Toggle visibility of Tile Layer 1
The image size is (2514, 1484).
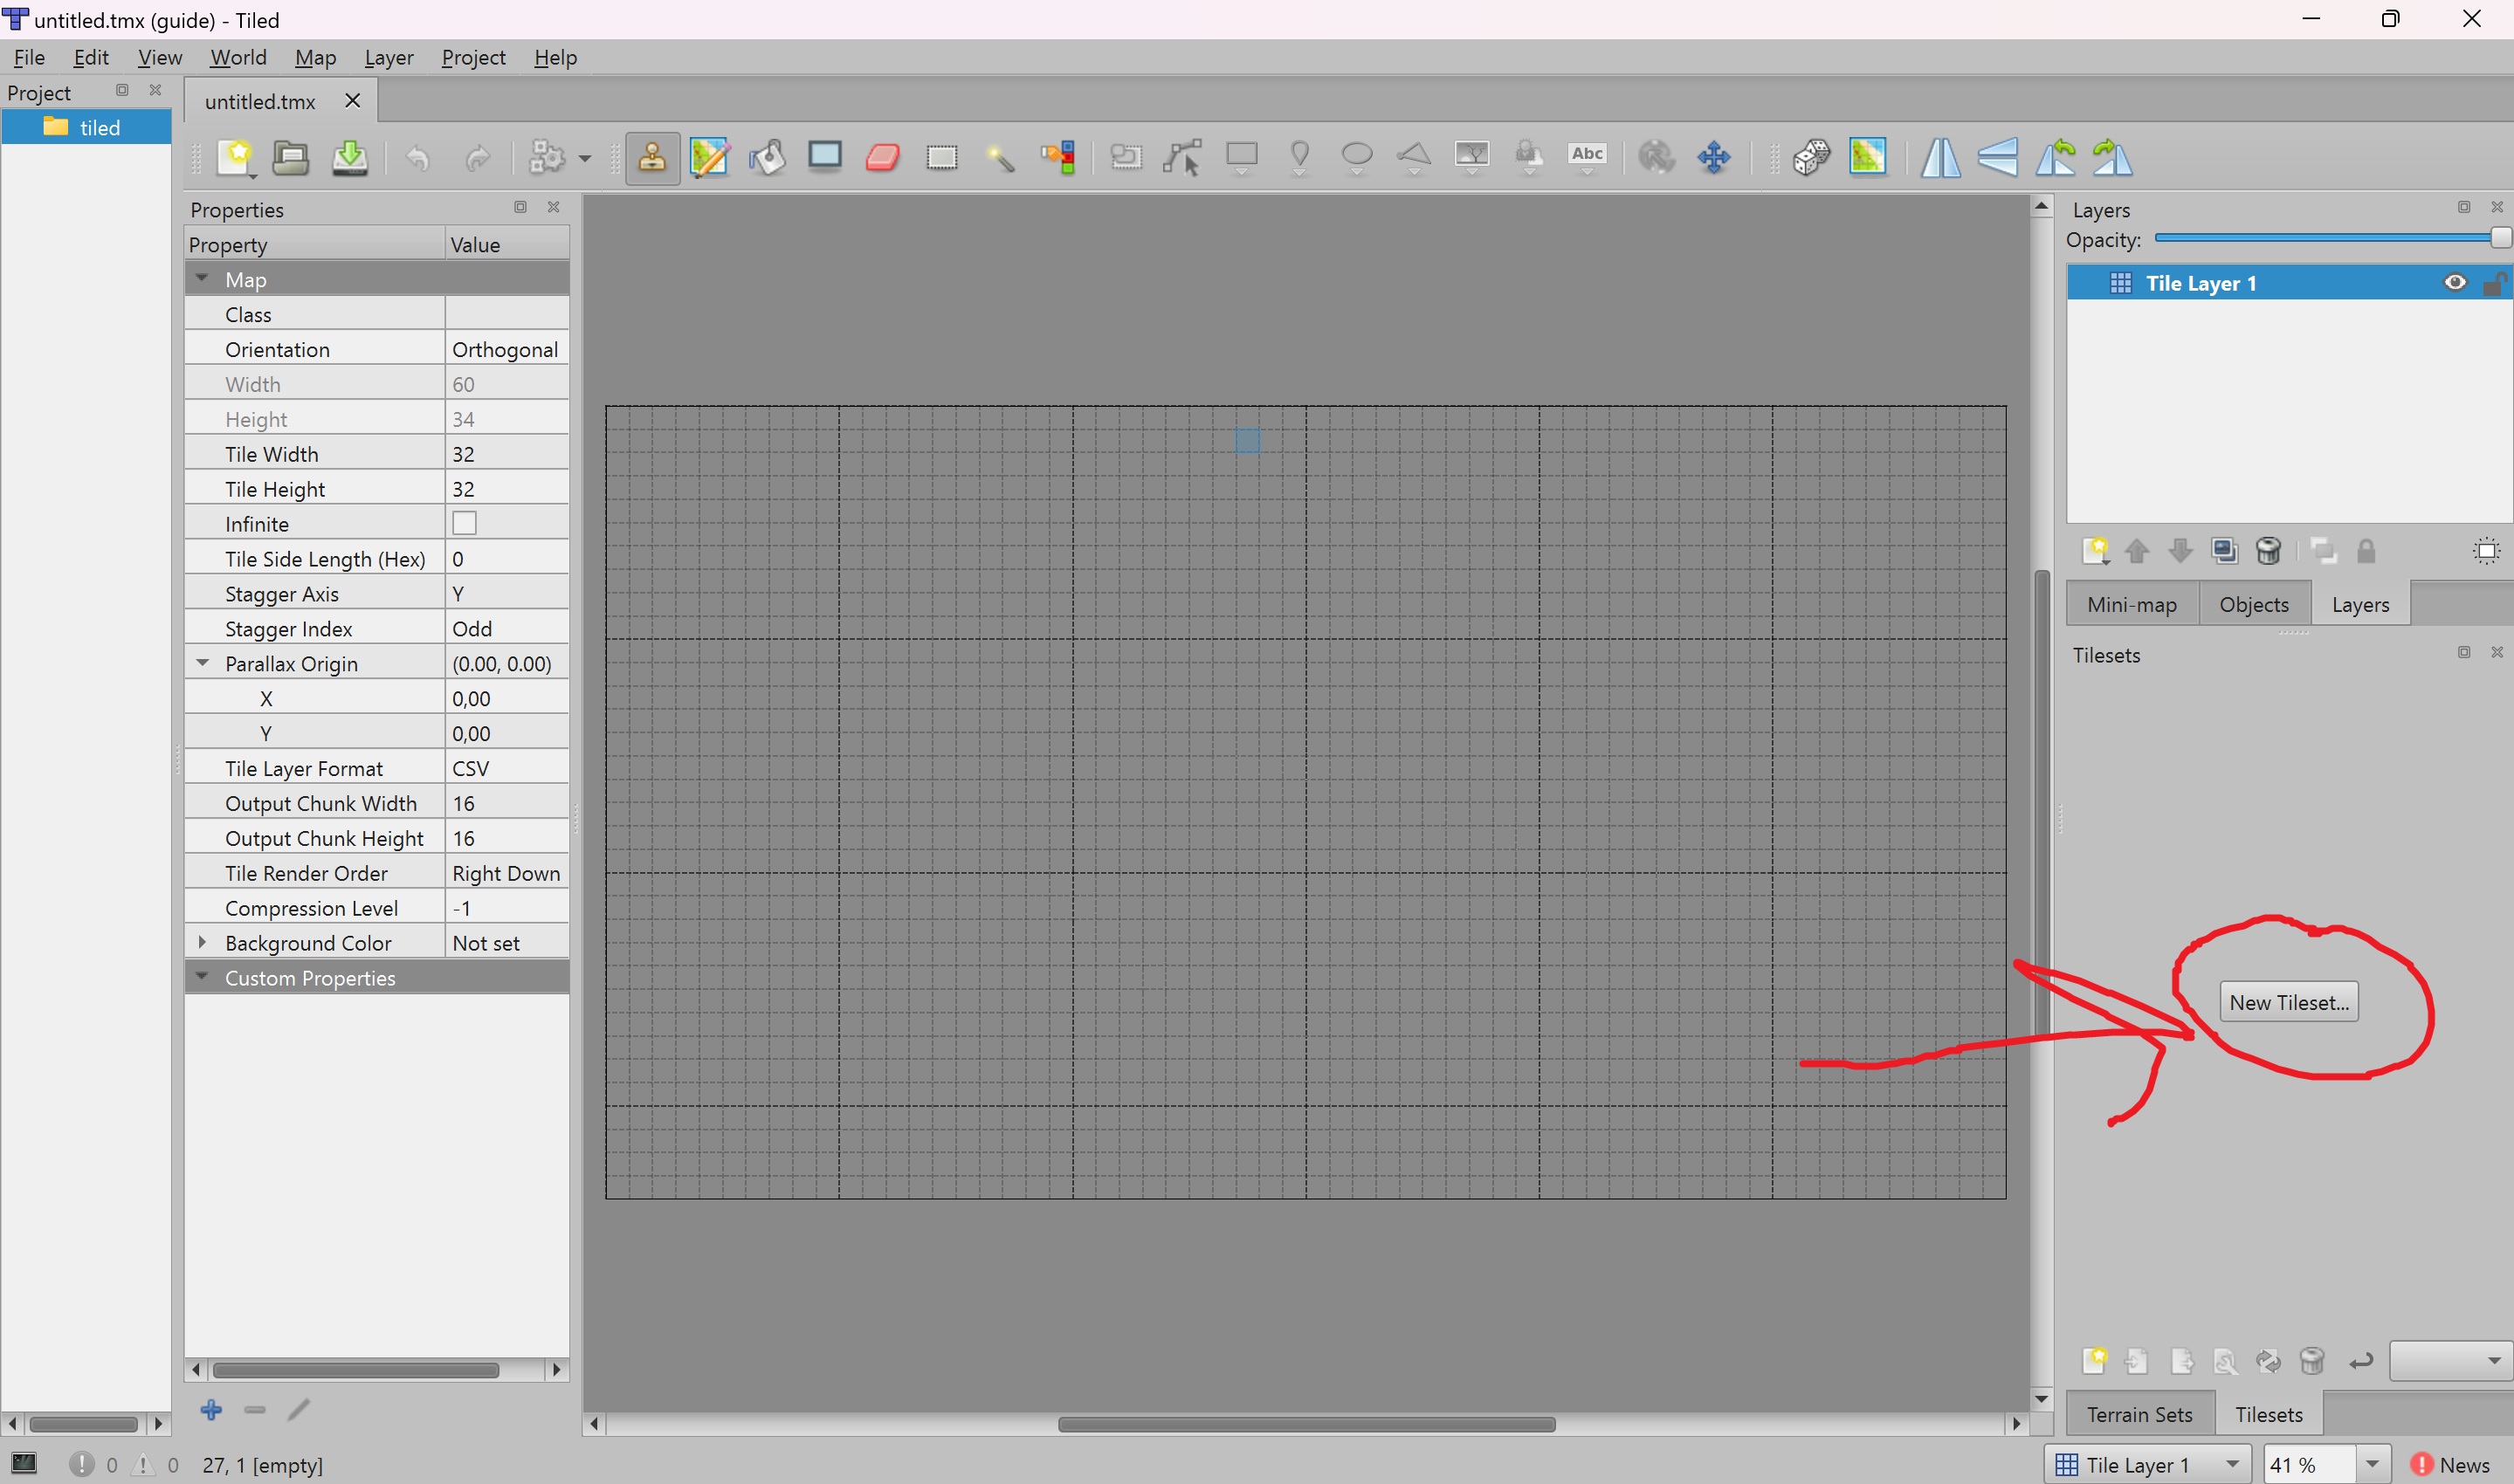2455,283
